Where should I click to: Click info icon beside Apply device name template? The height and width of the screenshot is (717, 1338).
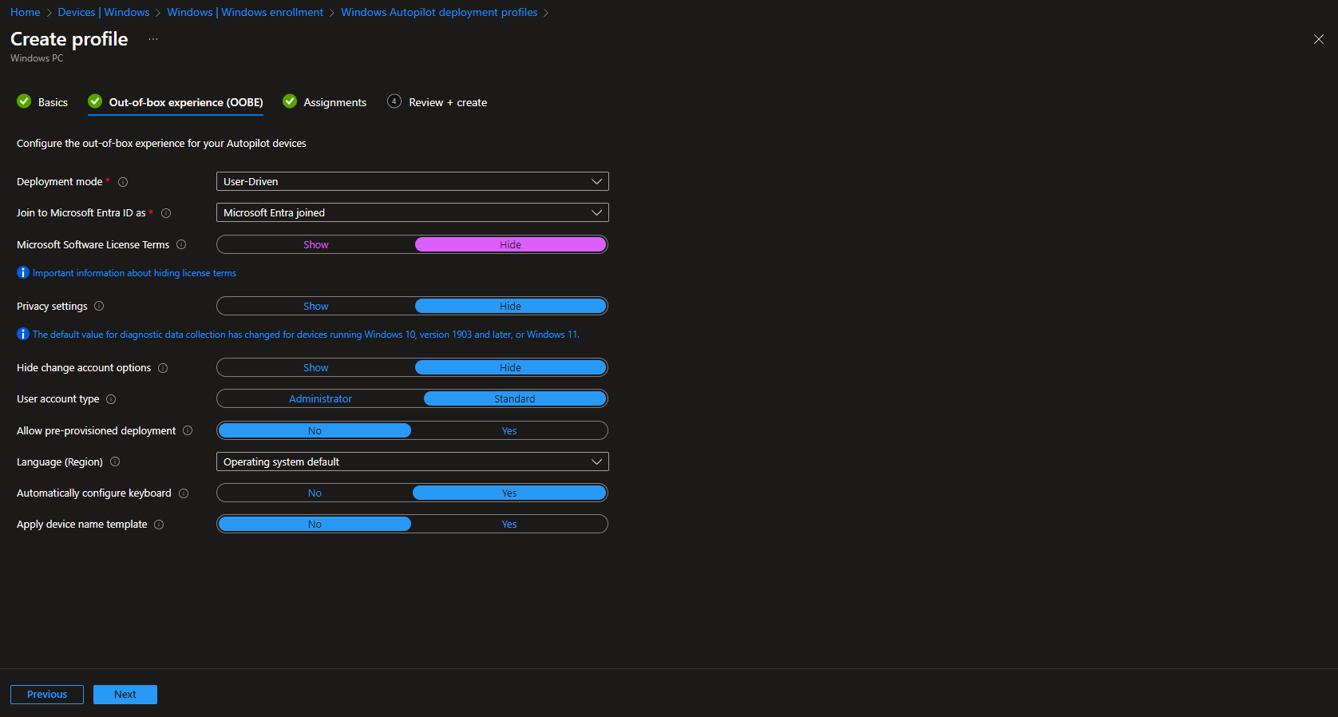click(x=159, y=525)
